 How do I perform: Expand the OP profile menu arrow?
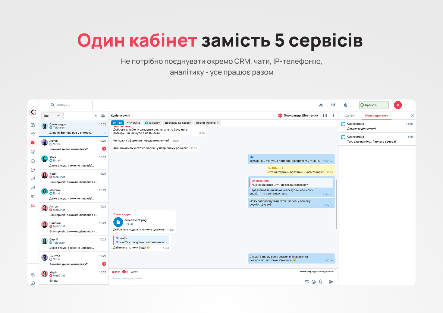[x=405, y=105]
